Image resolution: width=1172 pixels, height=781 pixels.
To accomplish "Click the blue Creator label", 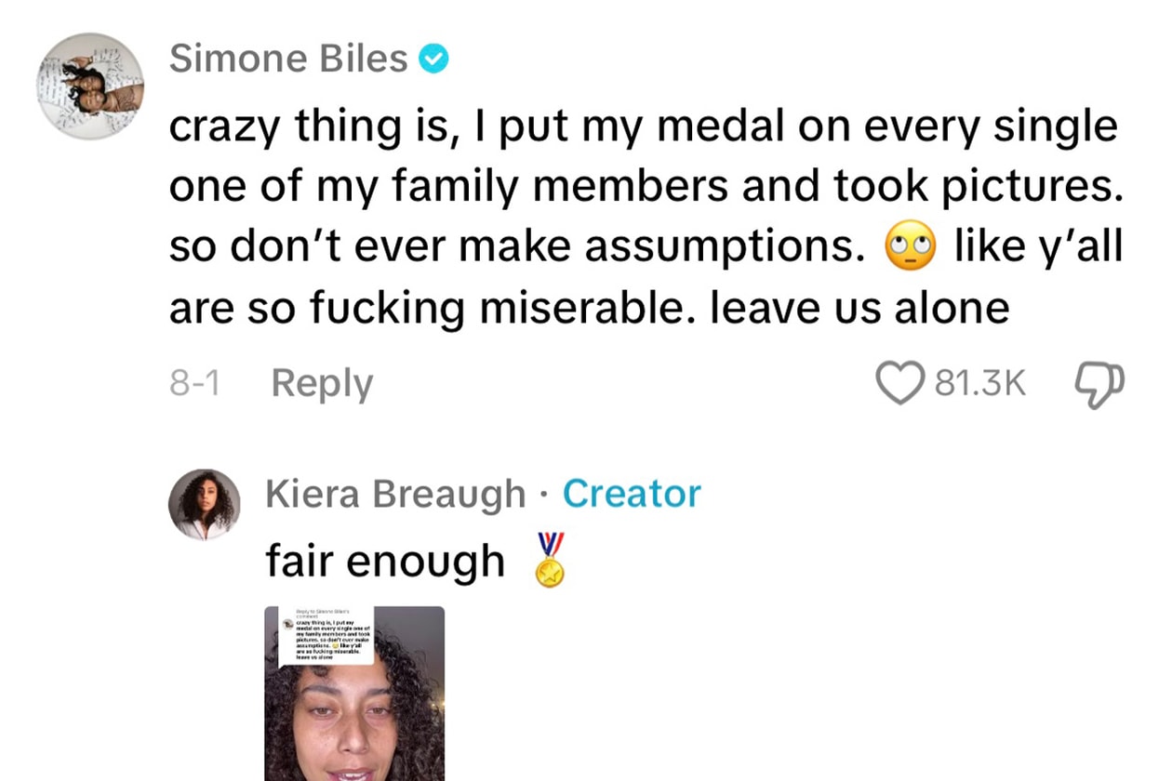I will click(632, 494).
